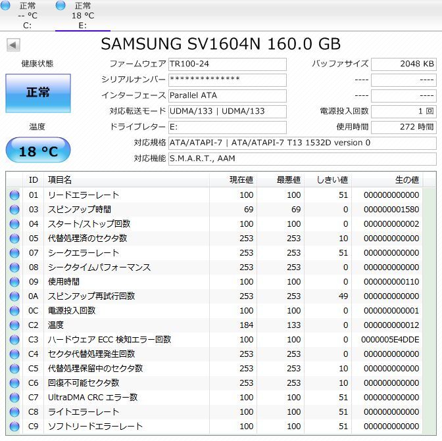
Task: Click the S.M.A.R.T., AAM features field
Action: point(302,159)
